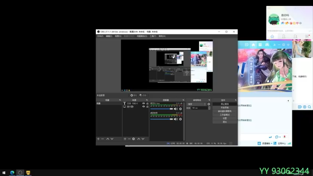
Task: Toggle lock on the text (GDI+) source
Action: (x=148, y=103)
